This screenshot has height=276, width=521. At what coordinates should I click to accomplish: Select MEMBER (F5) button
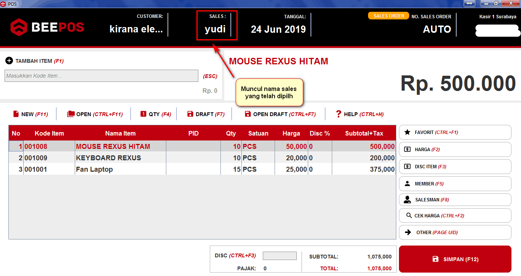(455, 183)
